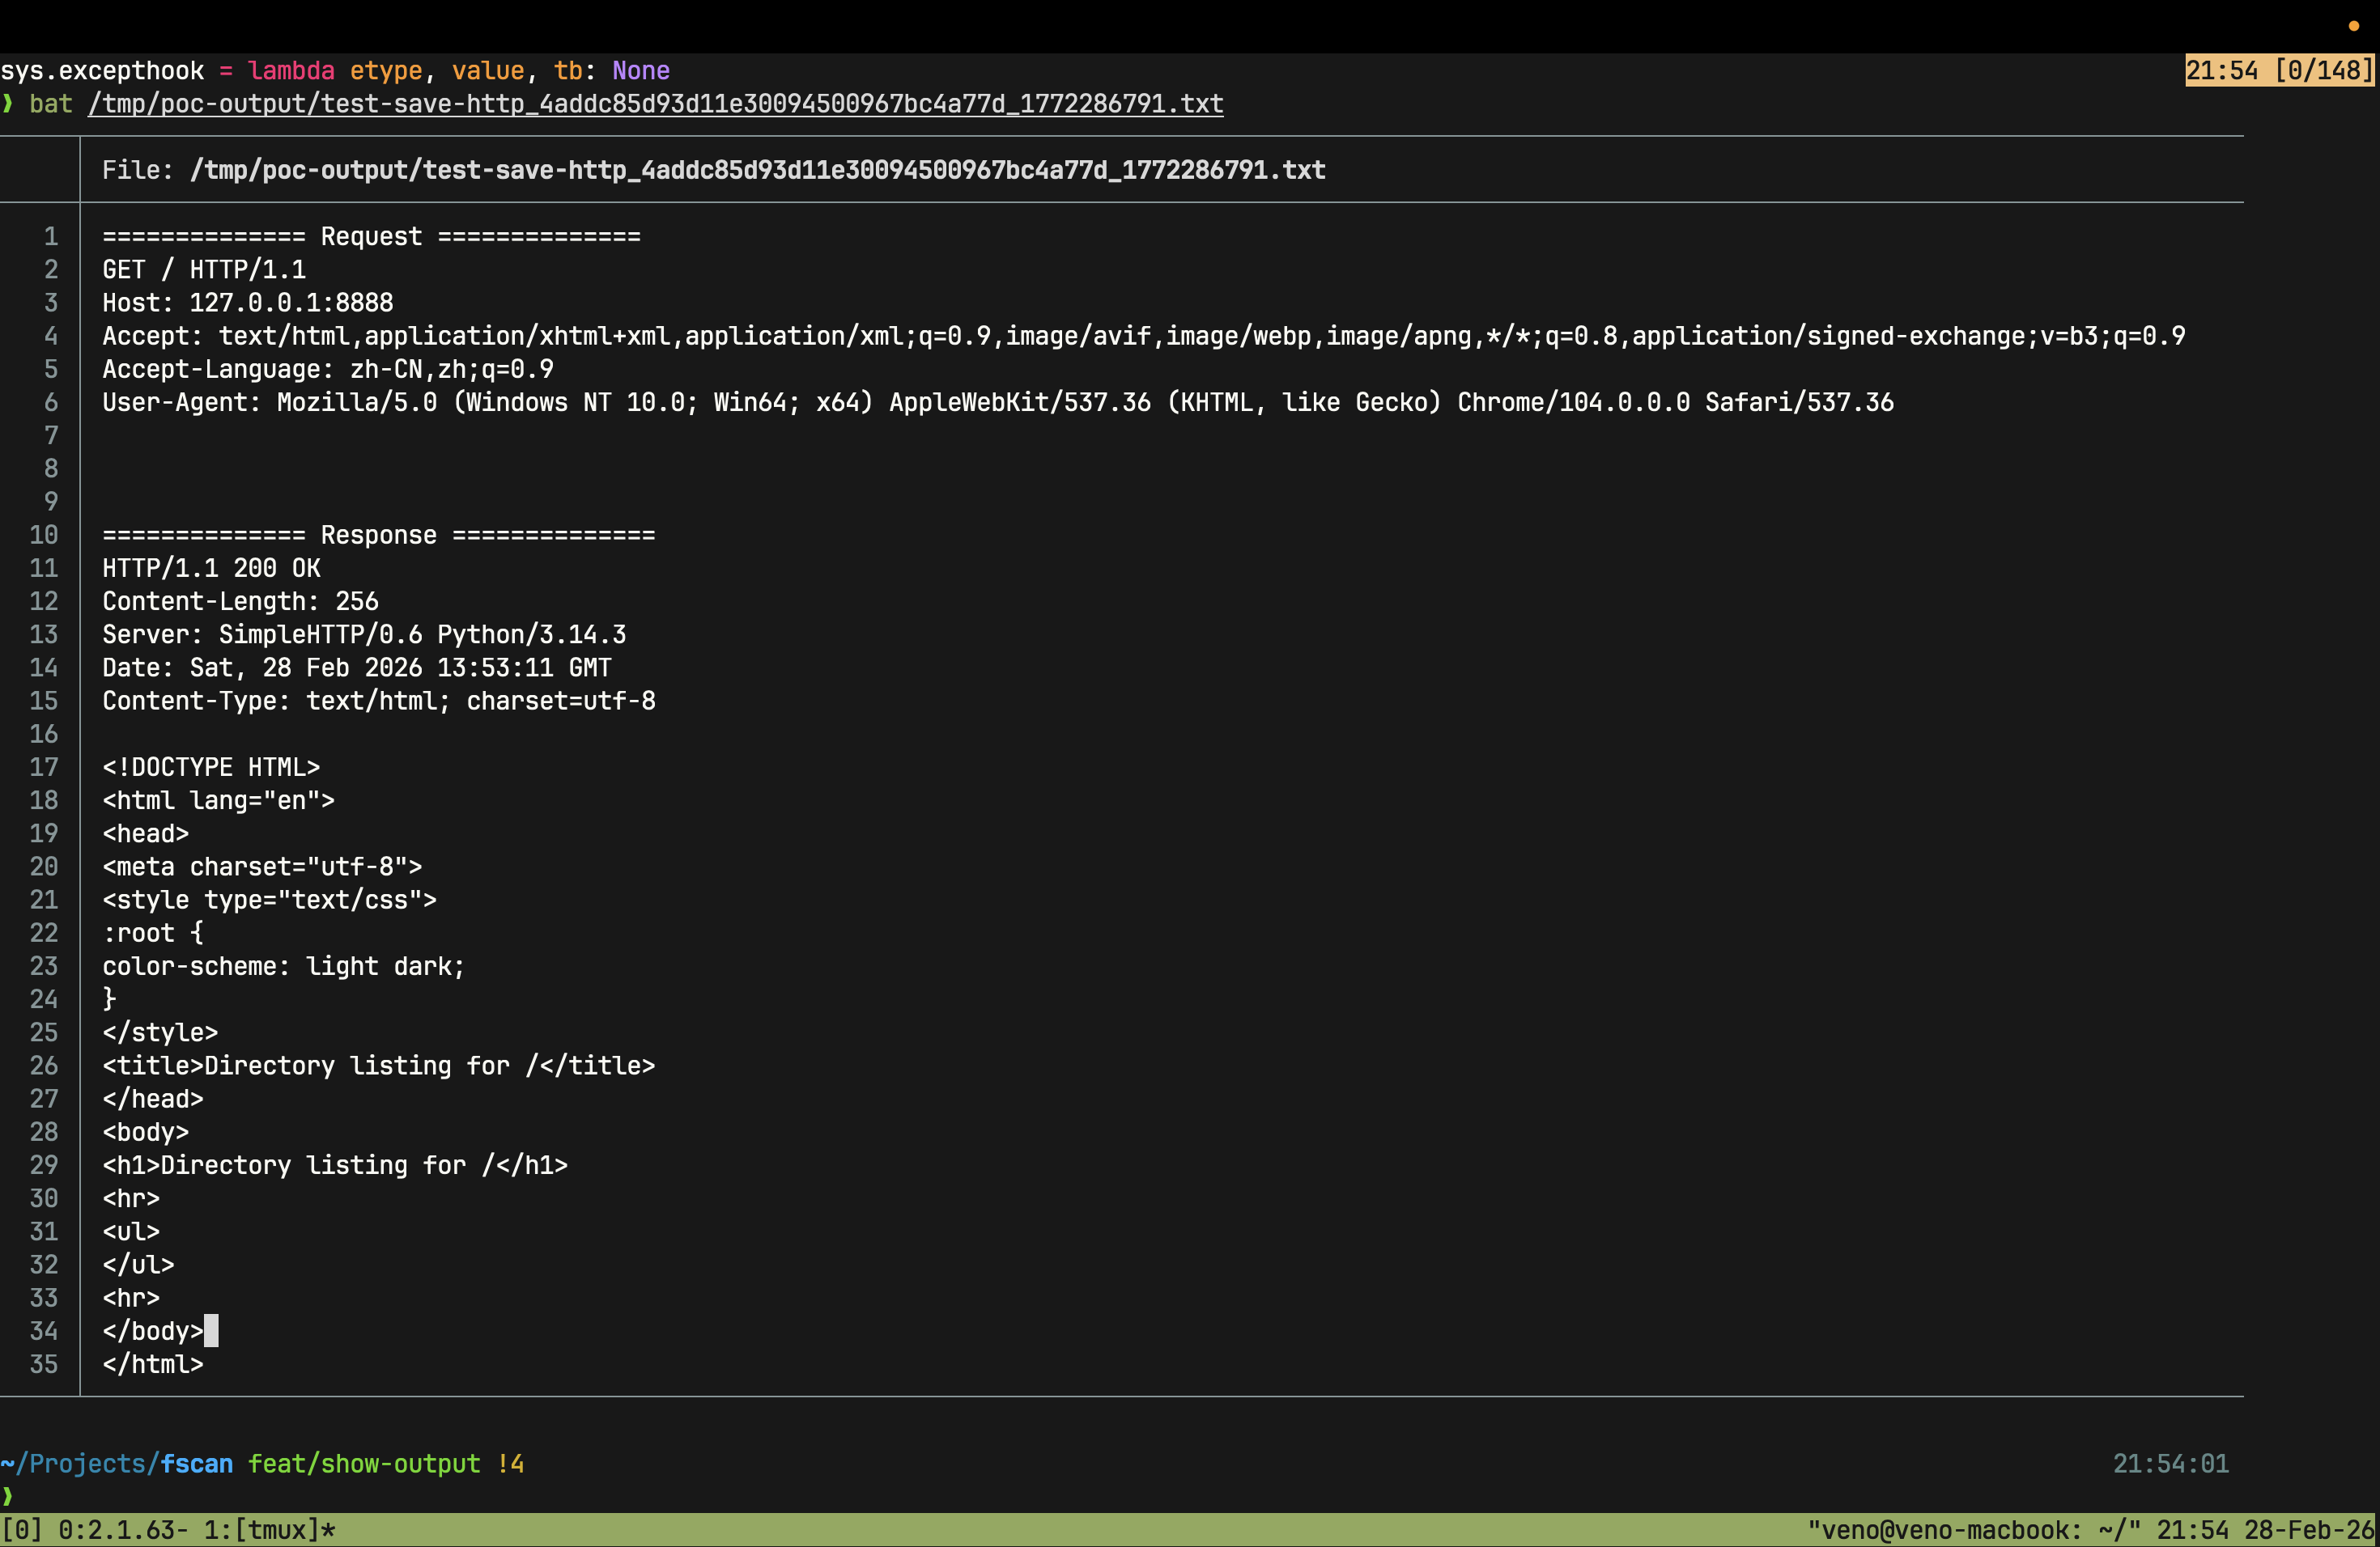Image resolution: width=2380 pixels, height=1547 pixels.
Task: Click line number 10 in the gutter
Action: (44, 535)
